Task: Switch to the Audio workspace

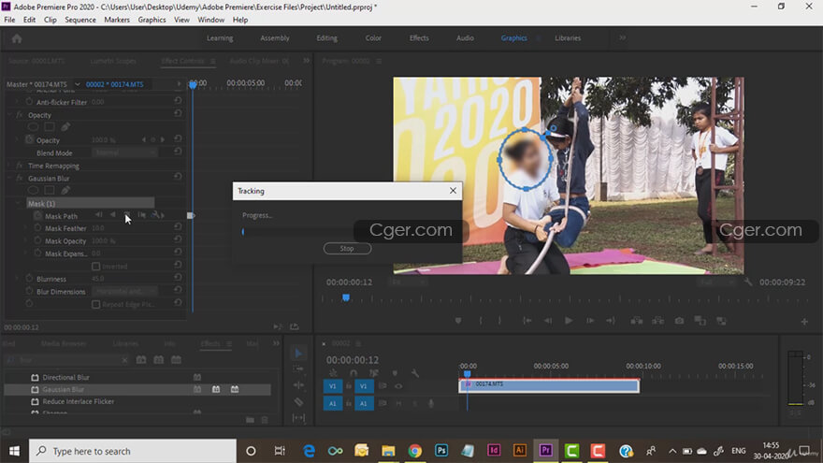Action: (x=465, y=37)
